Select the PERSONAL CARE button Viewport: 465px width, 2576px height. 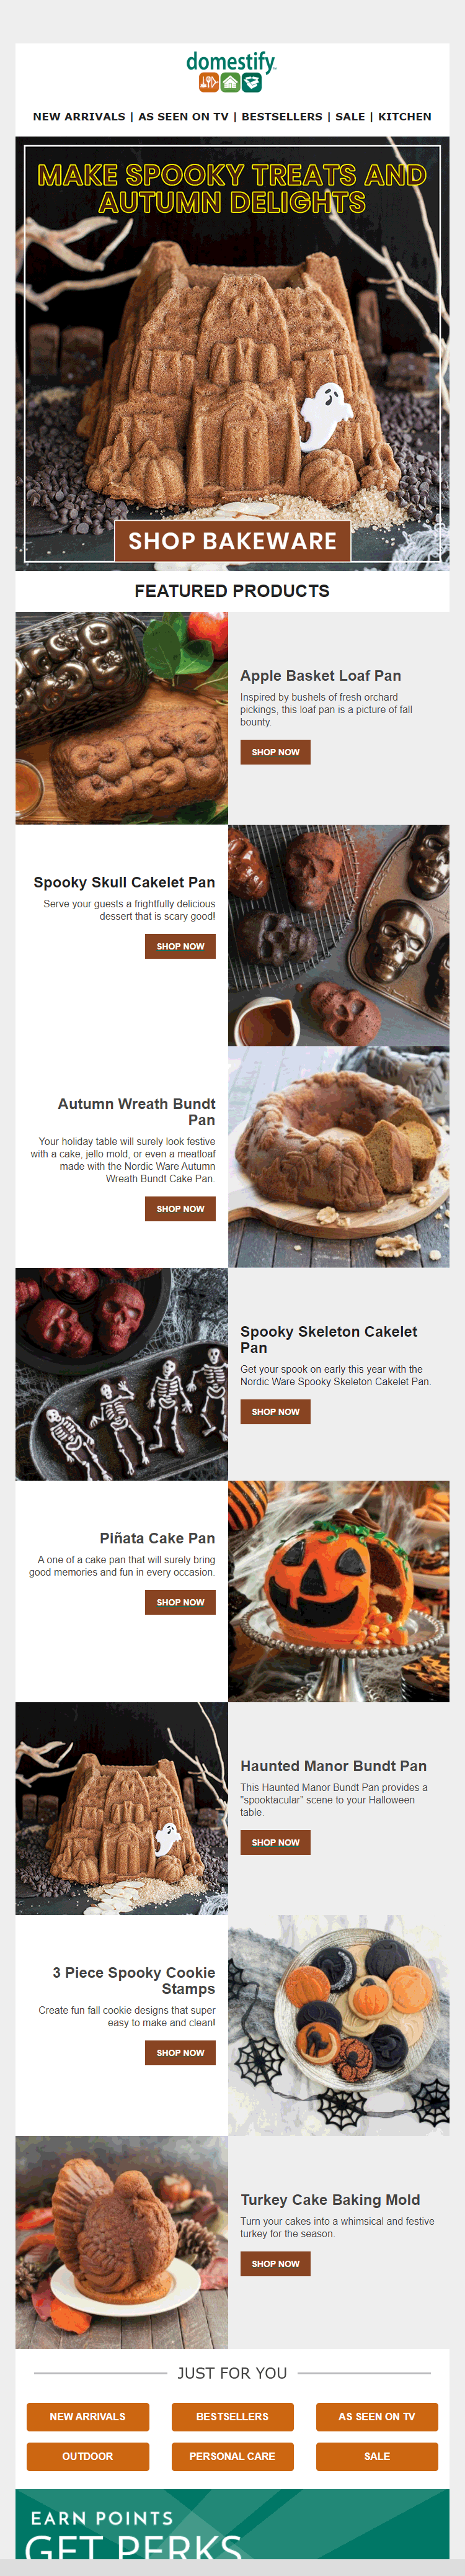click(x=232, y=2456)
